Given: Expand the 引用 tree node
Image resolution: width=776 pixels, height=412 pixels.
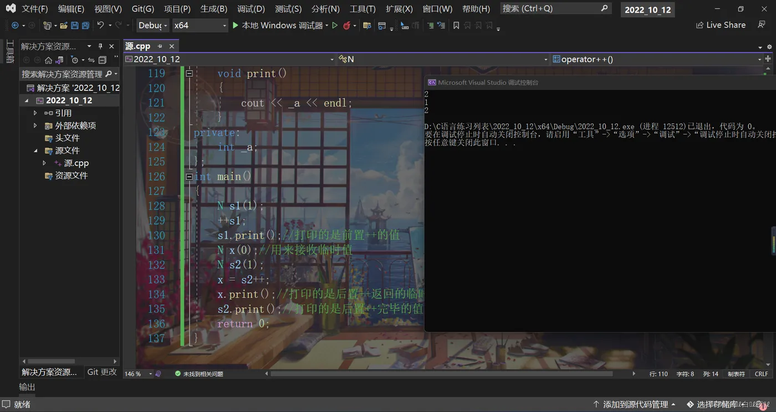Looking at the screenshot, I should (x=35, y=113).
